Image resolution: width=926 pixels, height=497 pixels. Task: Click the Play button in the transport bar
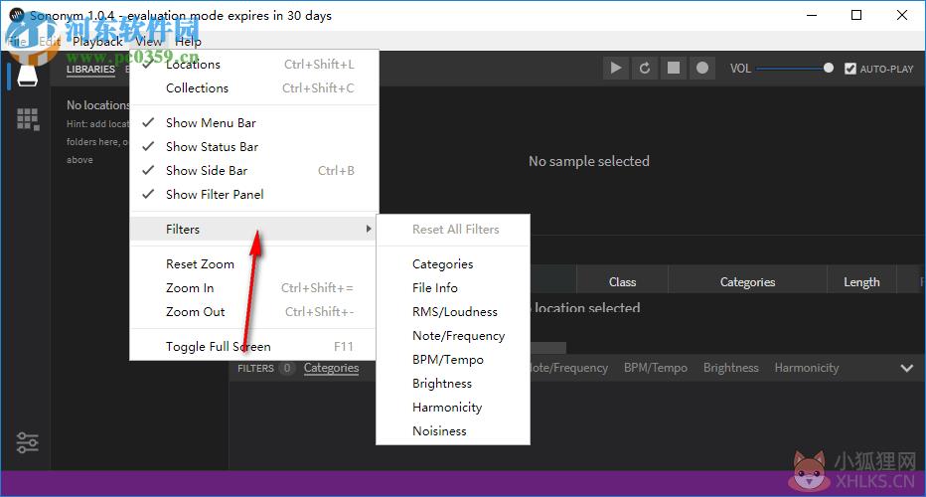[615, 68]
